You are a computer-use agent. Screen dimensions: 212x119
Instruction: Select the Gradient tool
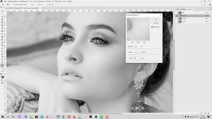(x=2, y=45)
